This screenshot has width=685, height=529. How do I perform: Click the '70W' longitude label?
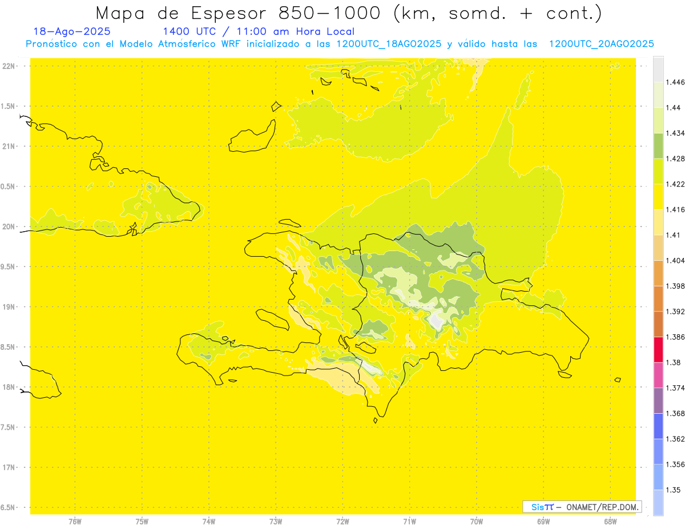pyautogui.click(x=477, y=522)
